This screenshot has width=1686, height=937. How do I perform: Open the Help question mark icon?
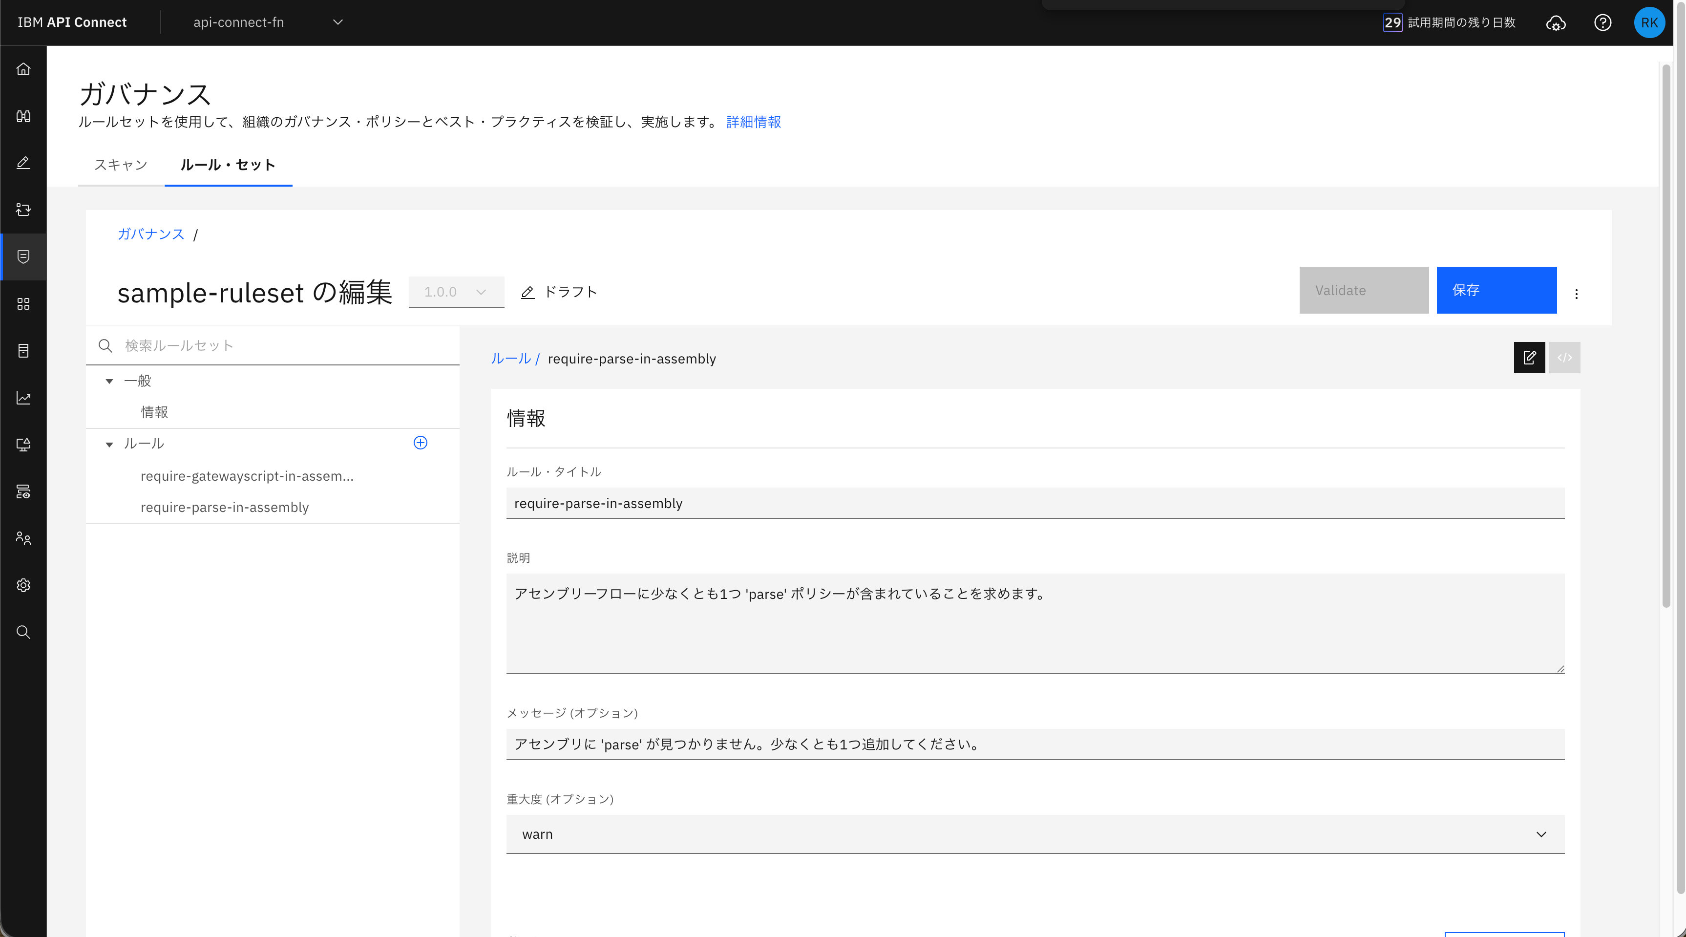pyautogui.click(x=1602, y=23)
